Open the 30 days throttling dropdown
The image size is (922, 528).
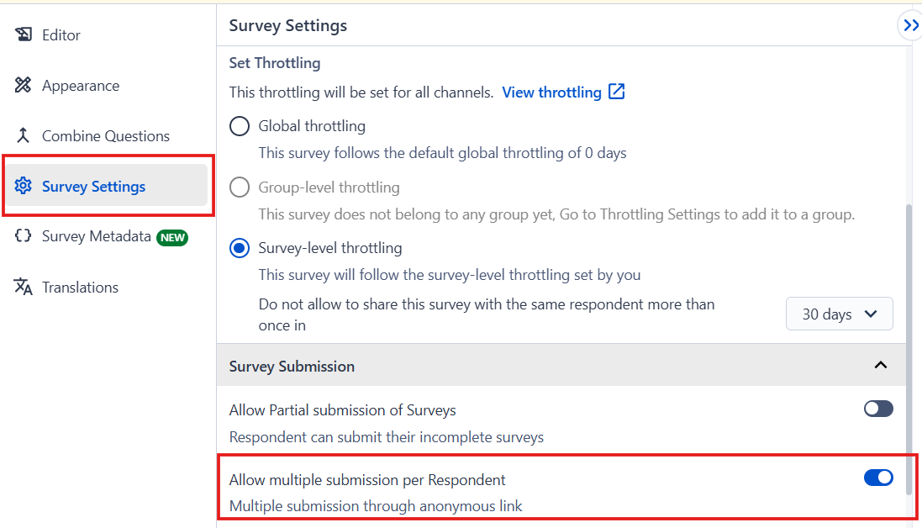click(839, 314)
